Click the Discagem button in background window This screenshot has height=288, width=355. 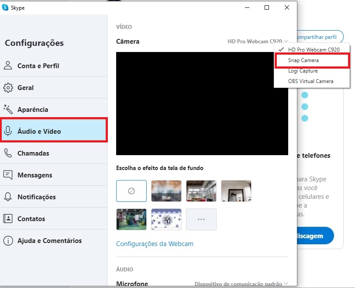(x=315, y=236)
